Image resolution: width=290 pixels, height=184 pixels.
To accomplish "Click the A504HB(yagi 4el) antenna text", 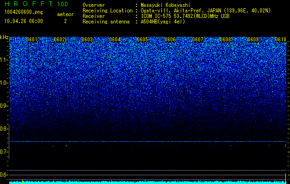I will pyautogui.click(x=163, y=22).
